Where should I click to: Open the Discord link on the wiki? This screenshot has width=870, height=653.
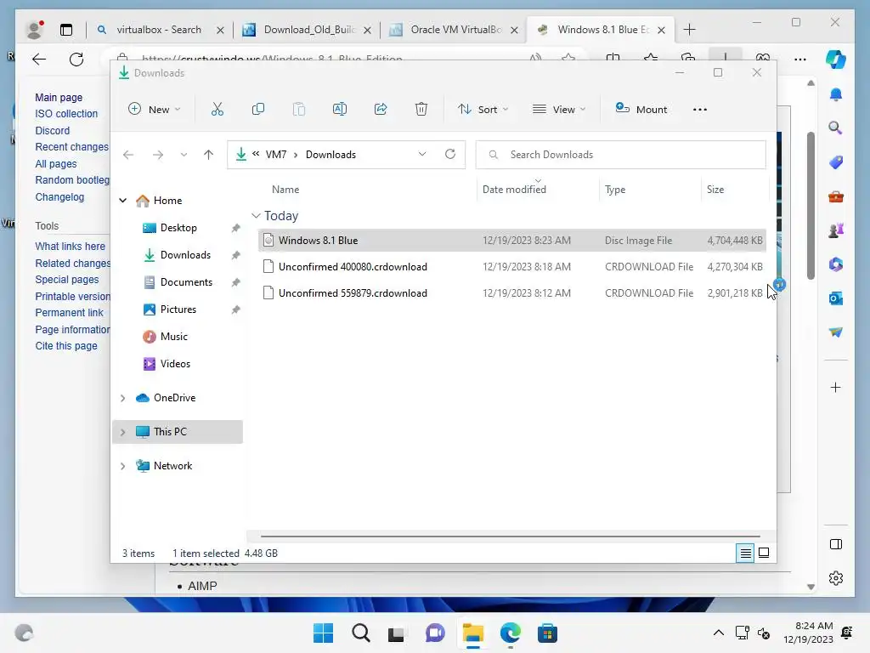tap(53, 130)
